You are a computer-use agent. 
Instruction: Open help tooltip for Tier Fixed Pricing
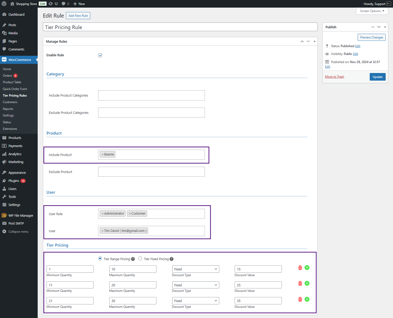point(171,259)
